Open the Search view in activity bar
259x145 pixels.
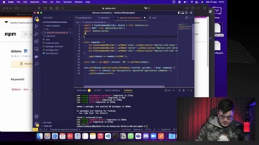point(36,64)
